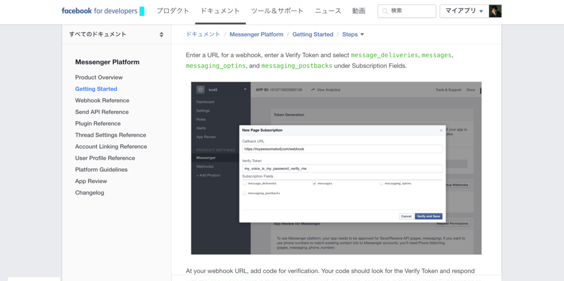Open the プロダクト menu
The height and width of the screenshot is (281, 564).
172,11
